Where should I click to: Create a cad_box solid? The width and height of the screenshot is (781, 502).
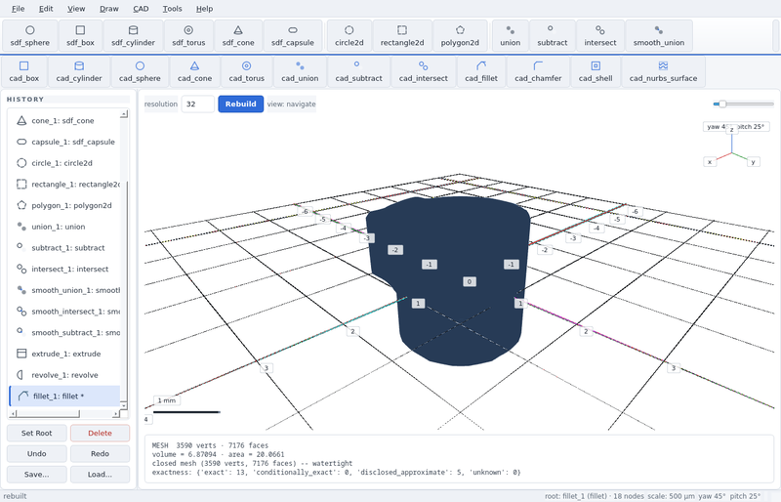(x=23, y=71)
